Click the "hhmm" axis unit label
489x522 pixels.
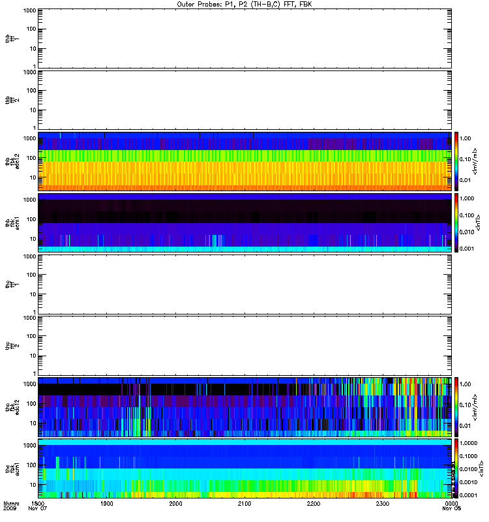tap(11, 503)
